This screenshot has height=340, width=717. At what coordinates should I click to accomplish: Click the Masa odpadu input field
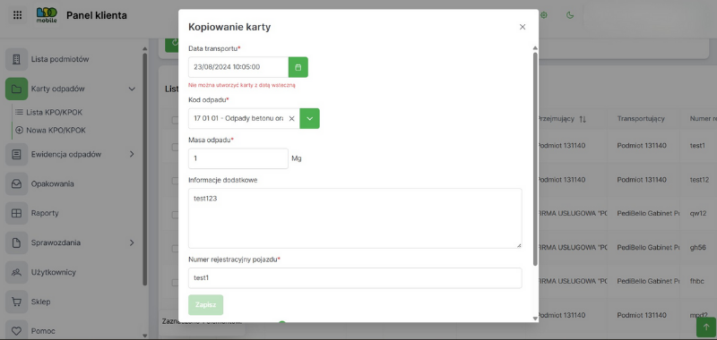[x=238, y=158]
